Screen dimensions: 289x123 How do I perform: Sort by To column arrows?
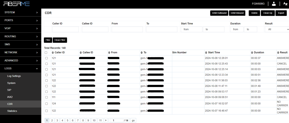[142, 53]
